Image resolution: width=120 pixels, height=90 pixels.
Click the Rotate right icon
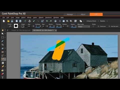point(51,21)
